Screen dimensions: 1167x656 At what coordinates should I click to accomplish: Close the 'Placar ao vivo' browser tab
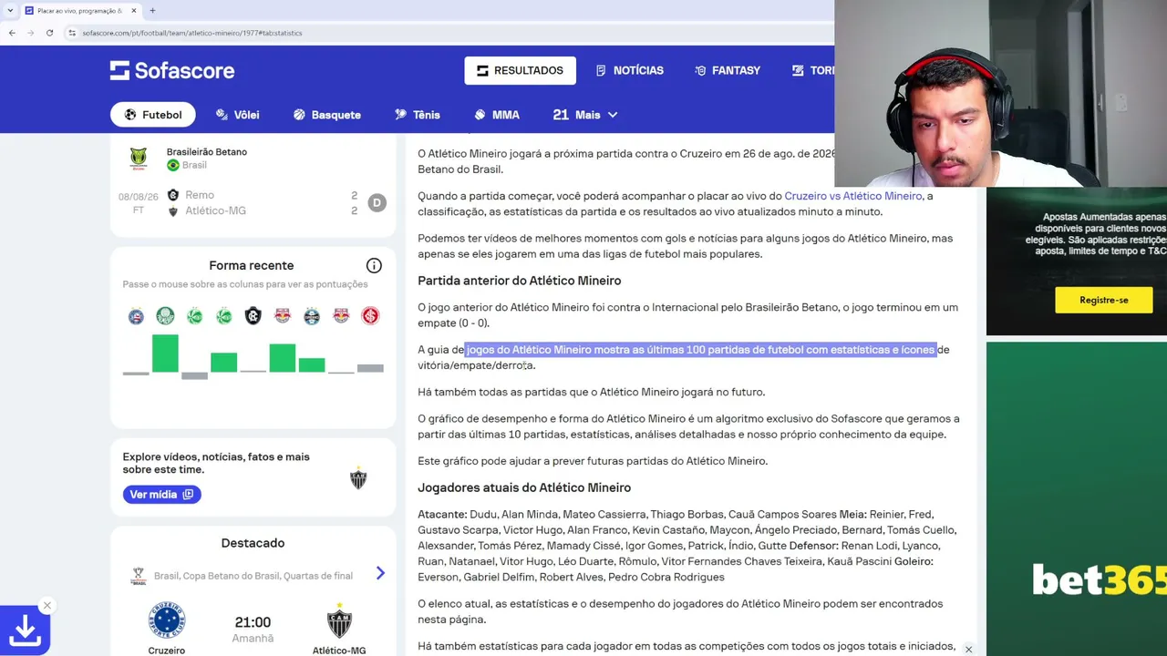pos(133,11)
